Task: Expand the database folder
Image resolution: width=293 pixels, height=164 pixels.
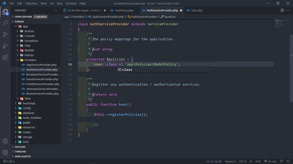Action: 28,113
